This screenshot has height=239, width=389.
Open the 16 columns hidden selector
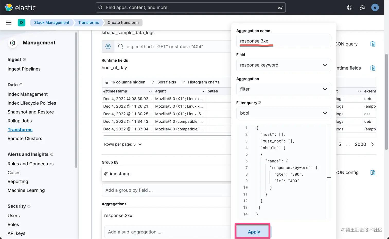(x=125, y=82)
